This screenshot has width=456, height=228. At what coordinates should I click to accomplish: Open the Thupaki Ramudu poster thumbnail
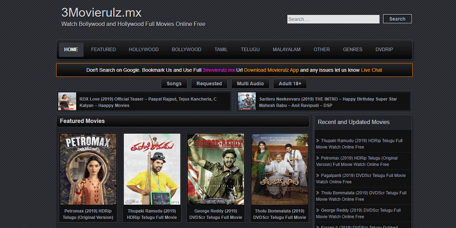(x=152, y=169)
